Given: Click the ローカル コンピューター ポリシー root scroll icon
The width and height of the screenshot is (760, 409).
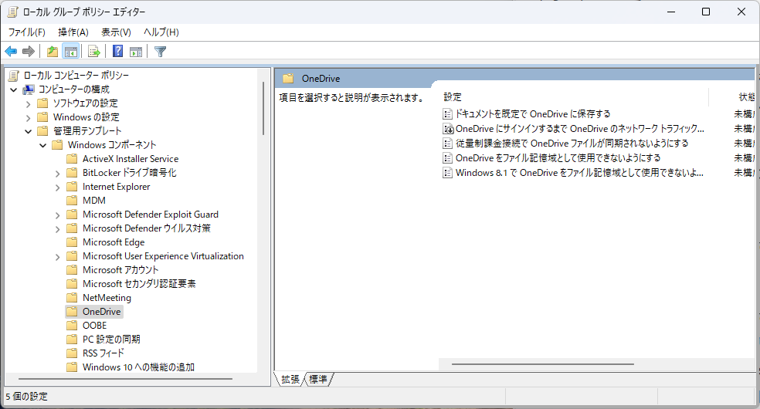Looking at the screenshot, I should coord(14,76).
